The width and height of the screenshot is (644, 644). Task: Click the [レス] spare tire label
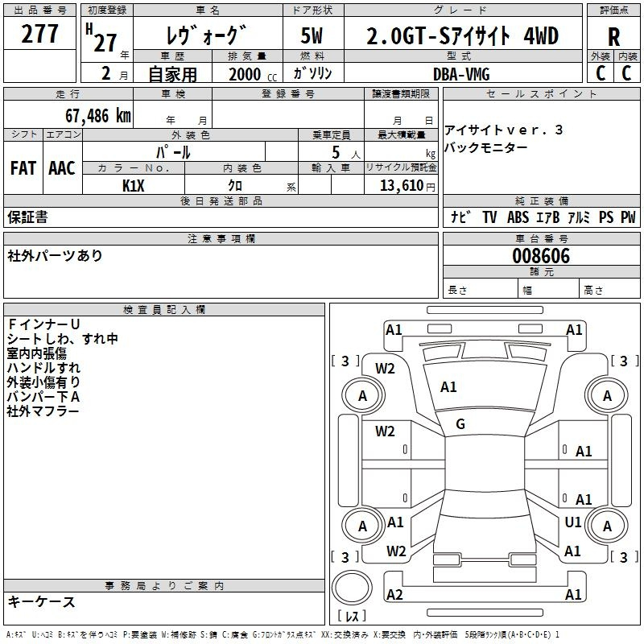[352, 616]
